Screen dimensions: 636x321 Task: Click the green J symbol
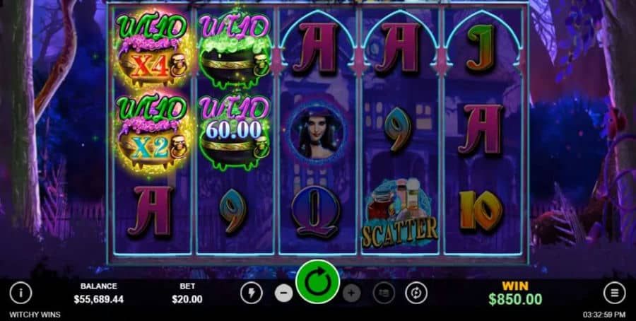[481, 48]
